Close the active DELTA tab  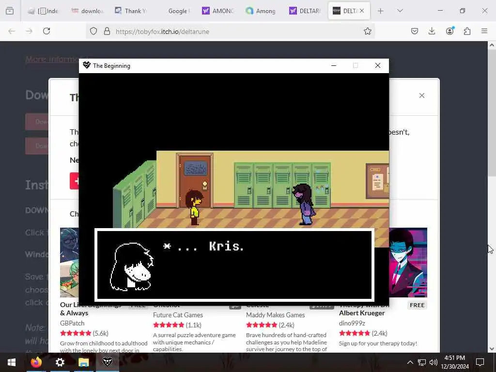[x=362, y=11]
